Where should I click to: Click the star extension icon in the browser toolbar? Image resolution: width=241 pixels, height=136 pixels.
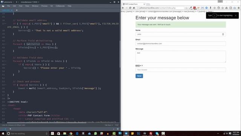[x=223, y=8]
